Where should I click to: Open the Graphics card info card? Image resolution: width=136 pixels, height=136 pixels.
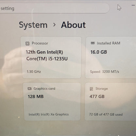[x=52, y=102]
